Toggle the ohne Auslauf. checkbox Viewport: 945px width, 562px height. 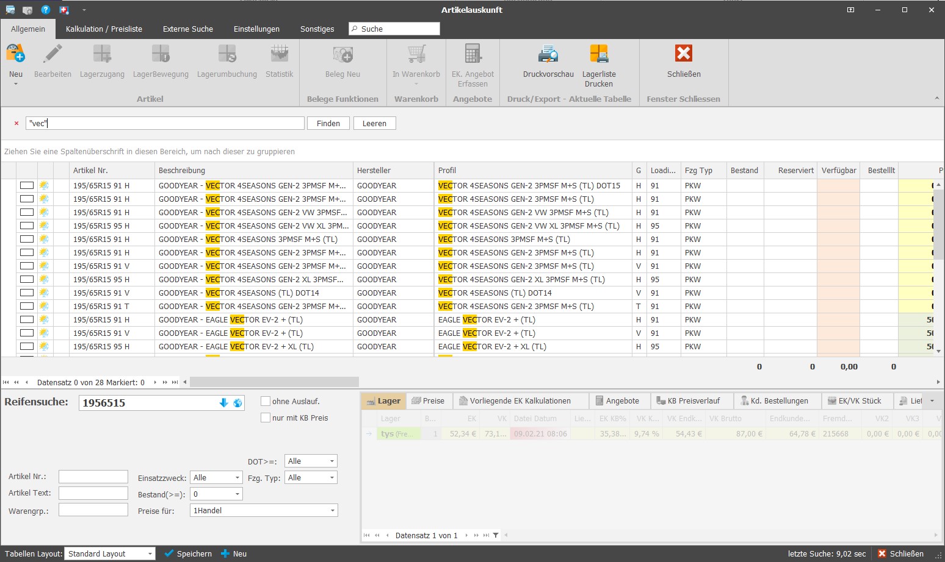point(266,401)
